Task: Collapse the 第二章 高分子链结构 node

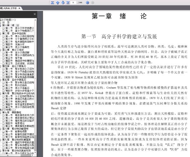Action: pos(0,34)
